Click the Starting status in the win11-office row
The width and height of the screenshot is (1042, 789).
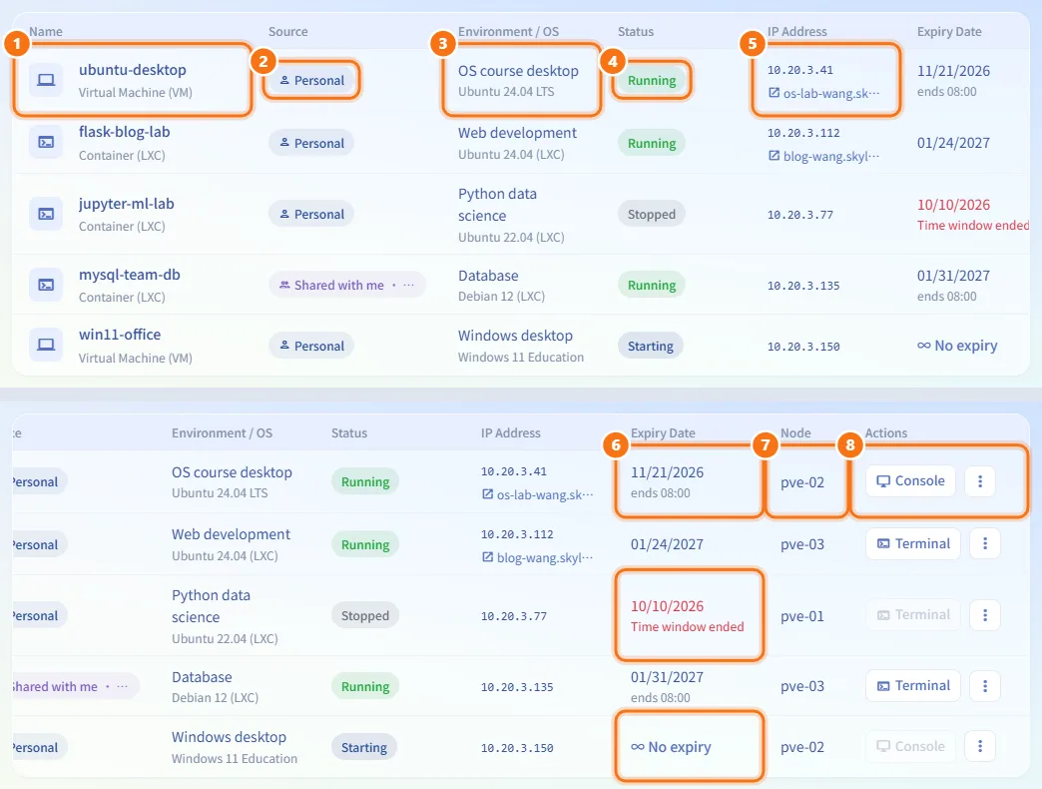[651, 346]
